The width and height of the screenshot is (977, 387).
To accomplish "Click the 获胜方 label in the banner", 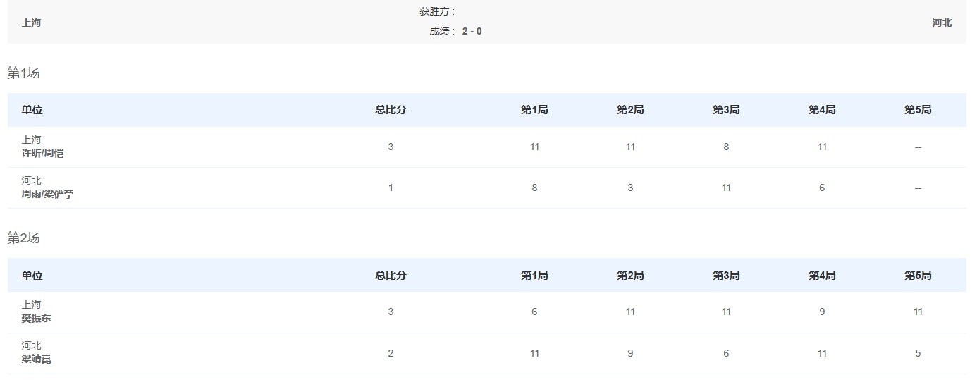I will tap(438, 11).
